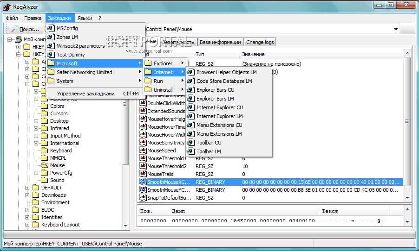The height and width of the screenshot is (251, 419).
Task: Select the SmoothMouseXCurve binary value icon
Action: tap(143, 182)
